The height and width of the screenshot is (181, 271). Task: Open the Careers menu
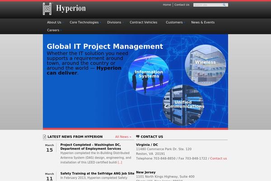pyautogui.click(x=53, y=30)
